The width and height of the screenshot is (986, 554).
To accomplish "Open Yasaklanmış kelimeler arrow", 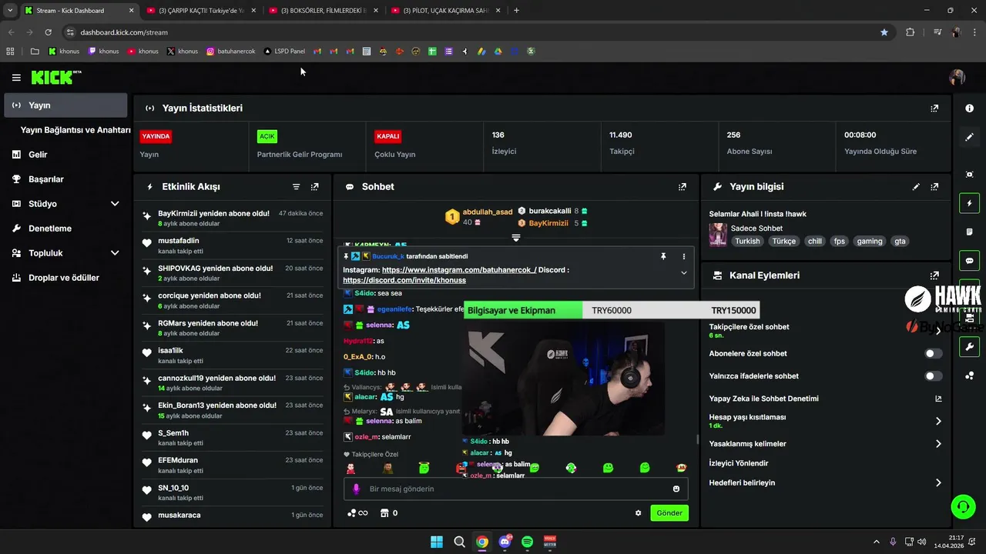I will point(938,444).
